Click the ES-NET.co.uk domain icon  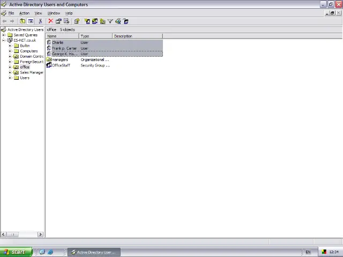pyautogui.click(x=10, y=40)
